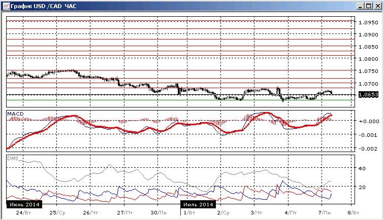The image size is (384, 220).
Task: Click the 27/Пт date label
Action: (124, 213)
